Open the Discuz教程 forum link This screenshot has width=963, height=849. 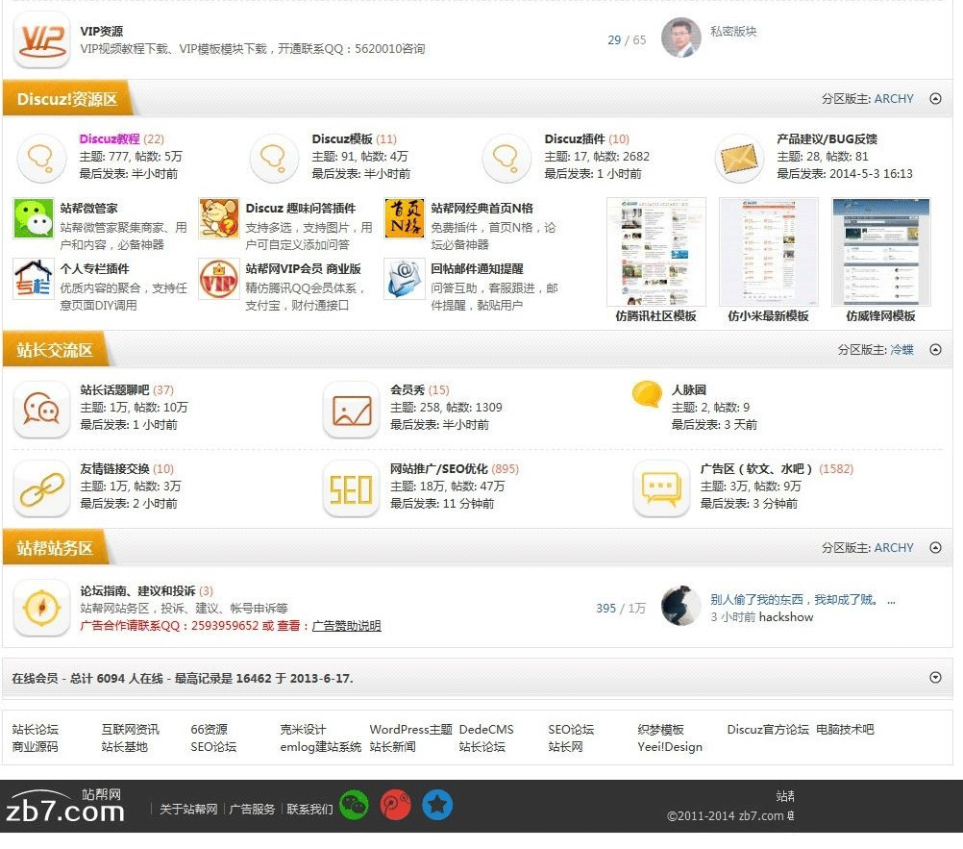[110, 138]
